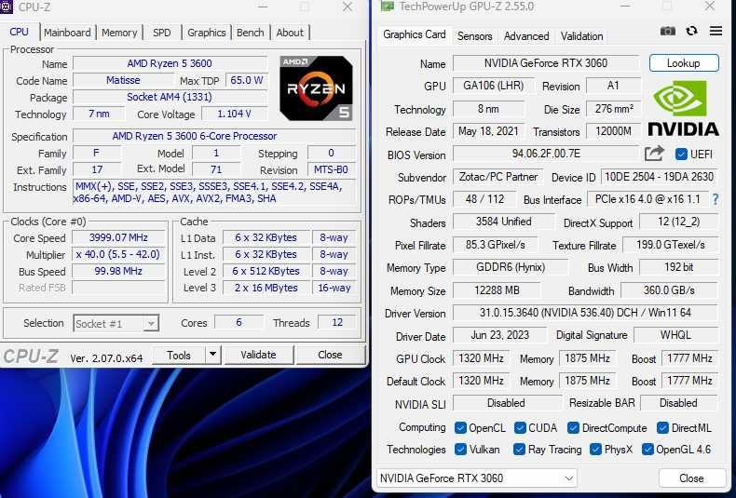This screenshot has width=736, height=498.
Task: Toggle the PhysX checkbox
Action: (x=595, y=450)
